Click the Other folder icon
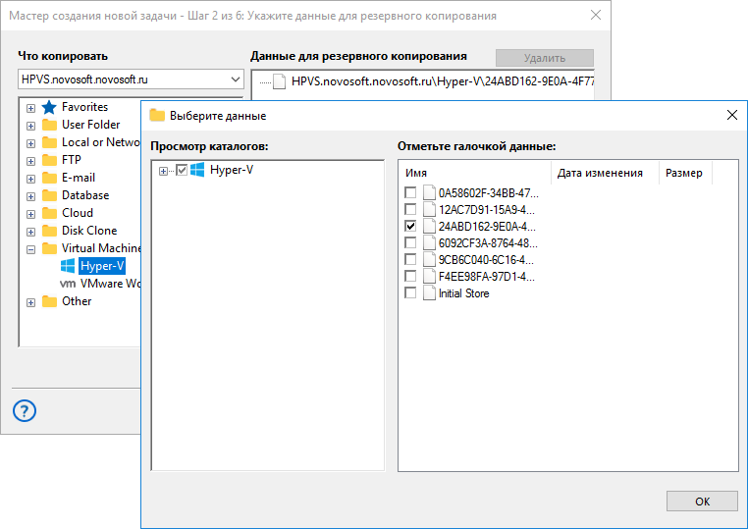This screenshot has width=748, height=529. point(49,301)
